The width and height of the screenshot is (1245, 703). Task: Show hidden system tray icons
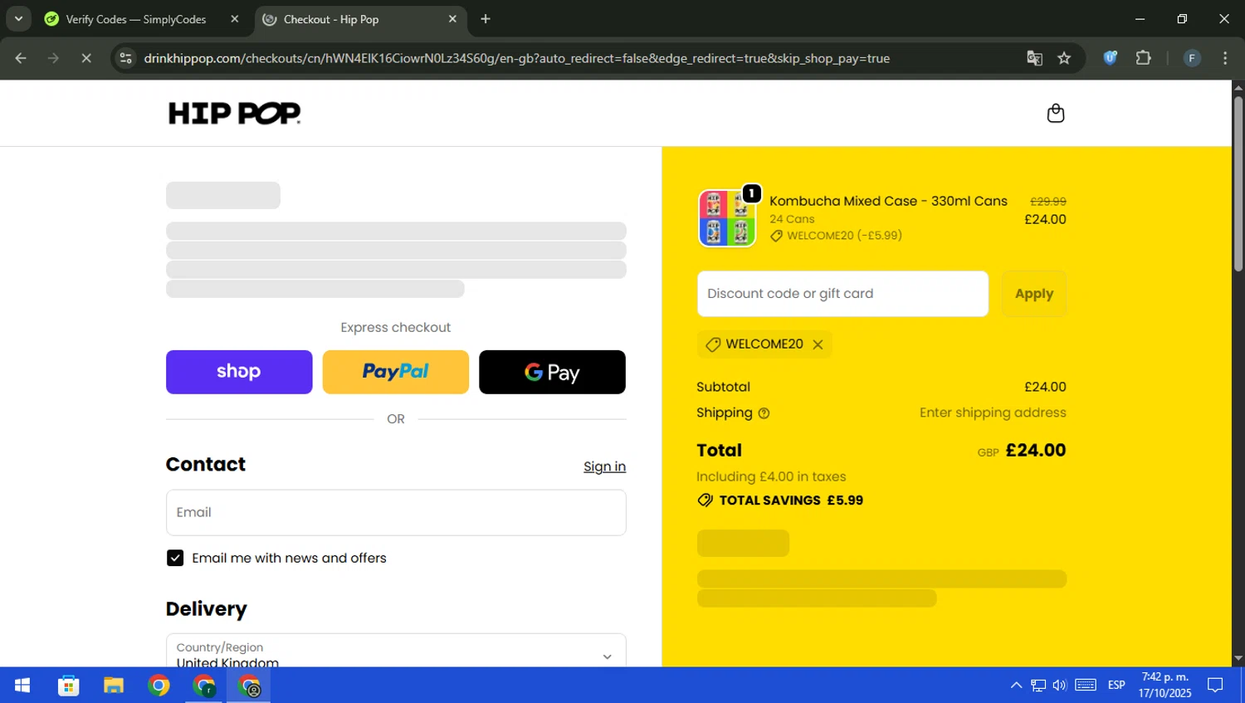point(1016,686)
